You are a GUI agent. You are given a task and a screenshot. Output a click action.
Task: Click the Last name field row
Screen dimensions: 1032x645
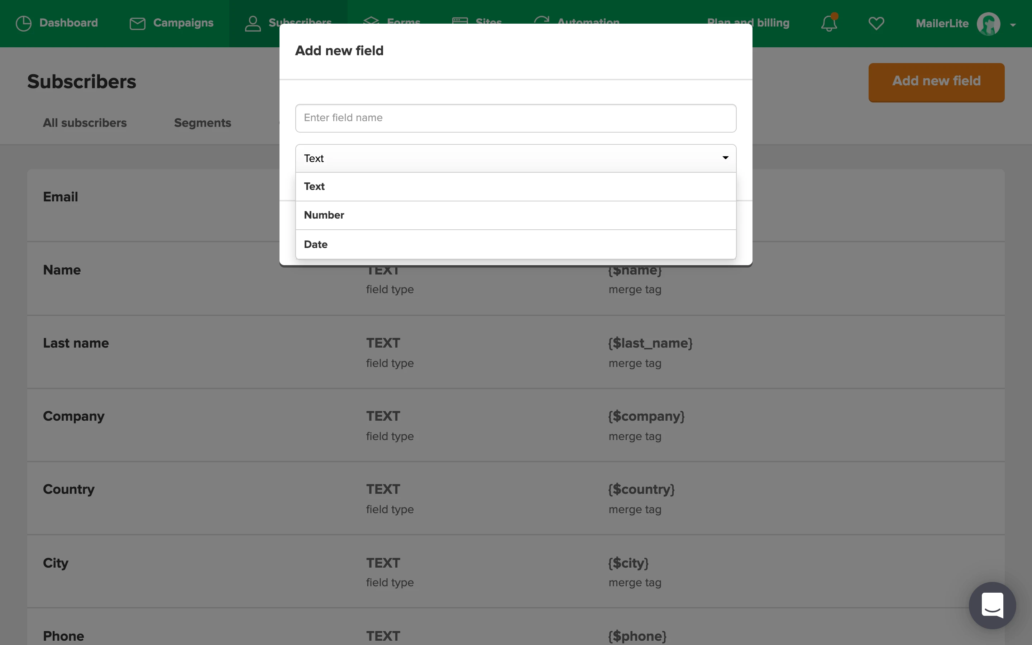click(76, 343)
